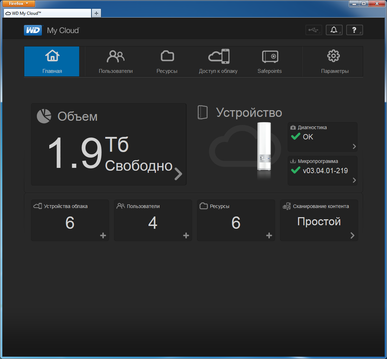The width and height of the screenshot is (387, 359).
Task: Open the Доступ к облаку tab
Action: (218, 62)
